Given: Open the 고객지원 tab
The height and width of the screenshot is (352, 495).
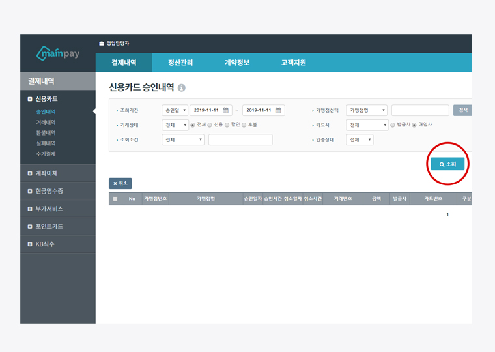Looking at the screenshot, I should coord(293,63).
